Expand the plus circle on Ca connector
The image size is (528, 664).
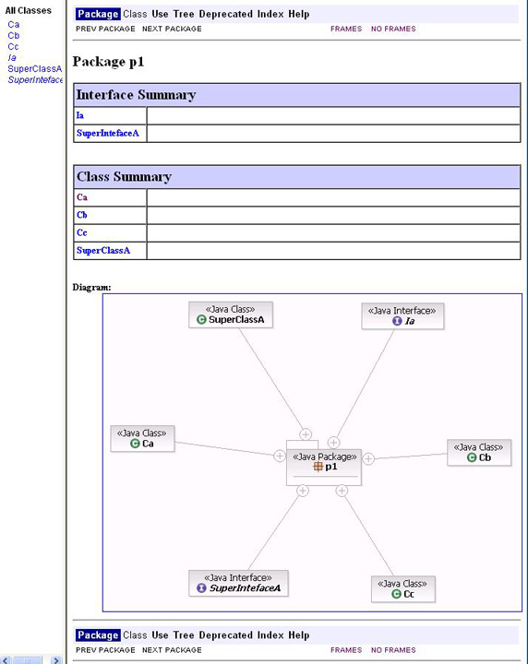(280, 456)
